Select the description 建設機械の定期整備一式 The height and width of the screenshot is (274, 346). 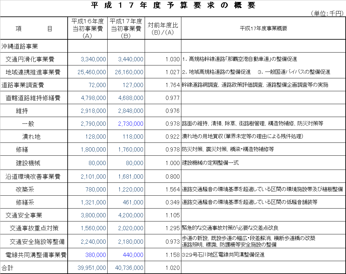(x=210, y=163)
